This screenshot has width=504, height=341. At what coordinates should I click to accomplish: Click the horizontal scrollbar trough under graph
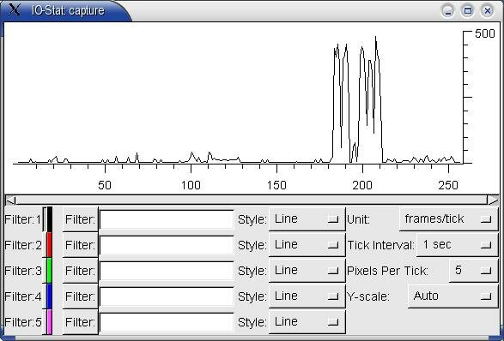tap(252, 200)
